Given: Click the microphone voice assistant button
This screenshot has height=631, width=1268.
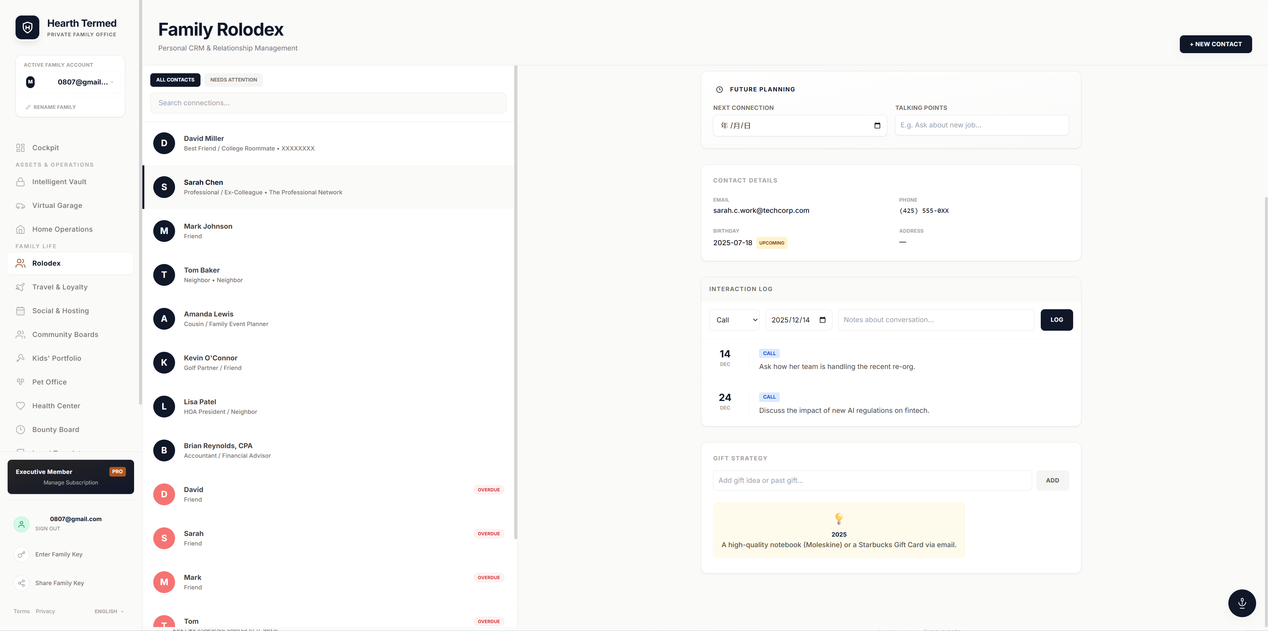Looking at the screenshot, I should 1242,603.
